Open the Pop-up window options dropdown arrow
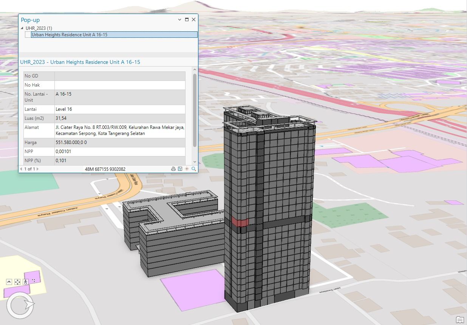467x325 pixels. (179, 20)
